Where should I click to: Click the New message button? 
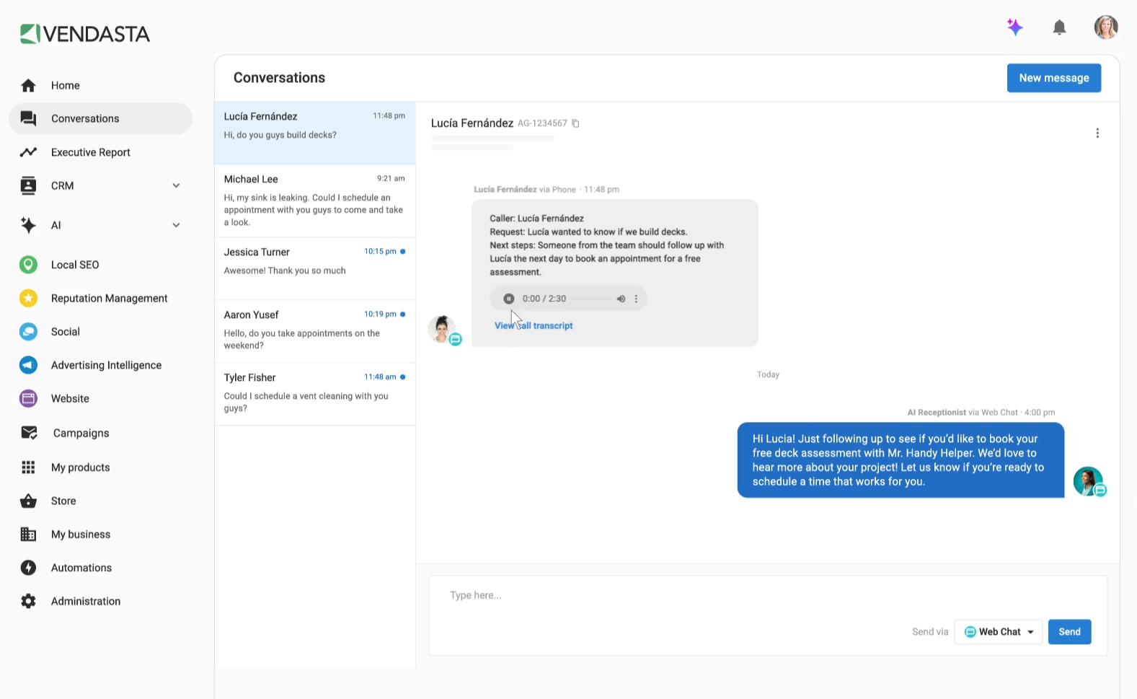1054,78
